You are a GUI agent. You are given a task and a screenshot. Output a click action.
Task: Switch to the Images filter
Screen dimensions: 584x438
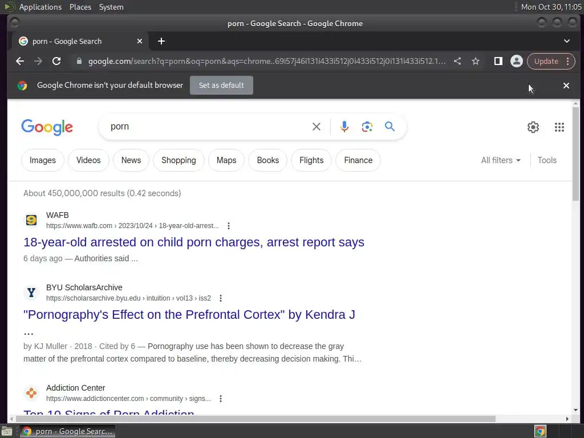point(42,160)
